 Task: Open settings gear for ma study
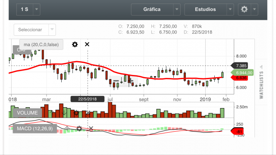pos(75,44)
